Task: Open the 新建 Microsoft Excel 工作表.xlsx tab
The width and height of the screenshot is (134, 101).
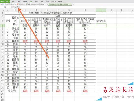Action: (36, 4)
